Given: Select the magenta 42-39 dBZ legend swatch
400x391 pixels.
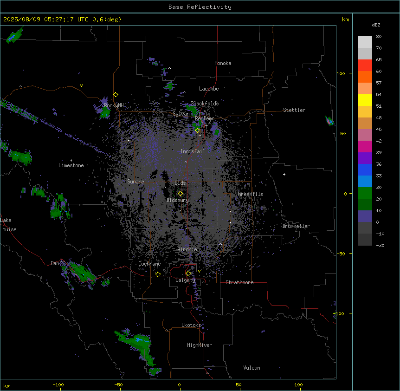Looking at the screenshot, I should 365,146.
